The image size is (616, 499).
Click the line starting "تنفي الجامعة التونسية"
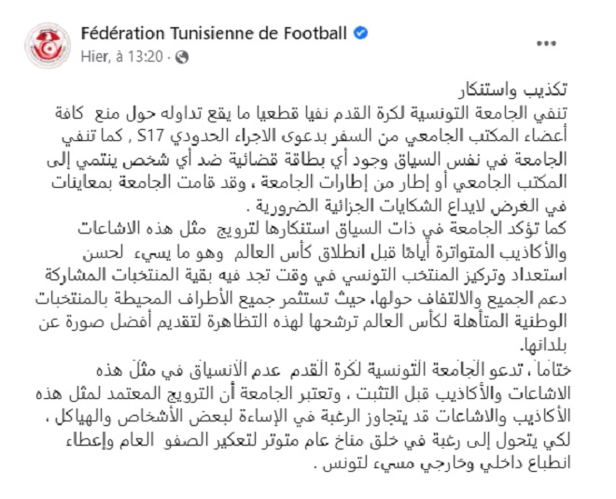tap(311, 114)
